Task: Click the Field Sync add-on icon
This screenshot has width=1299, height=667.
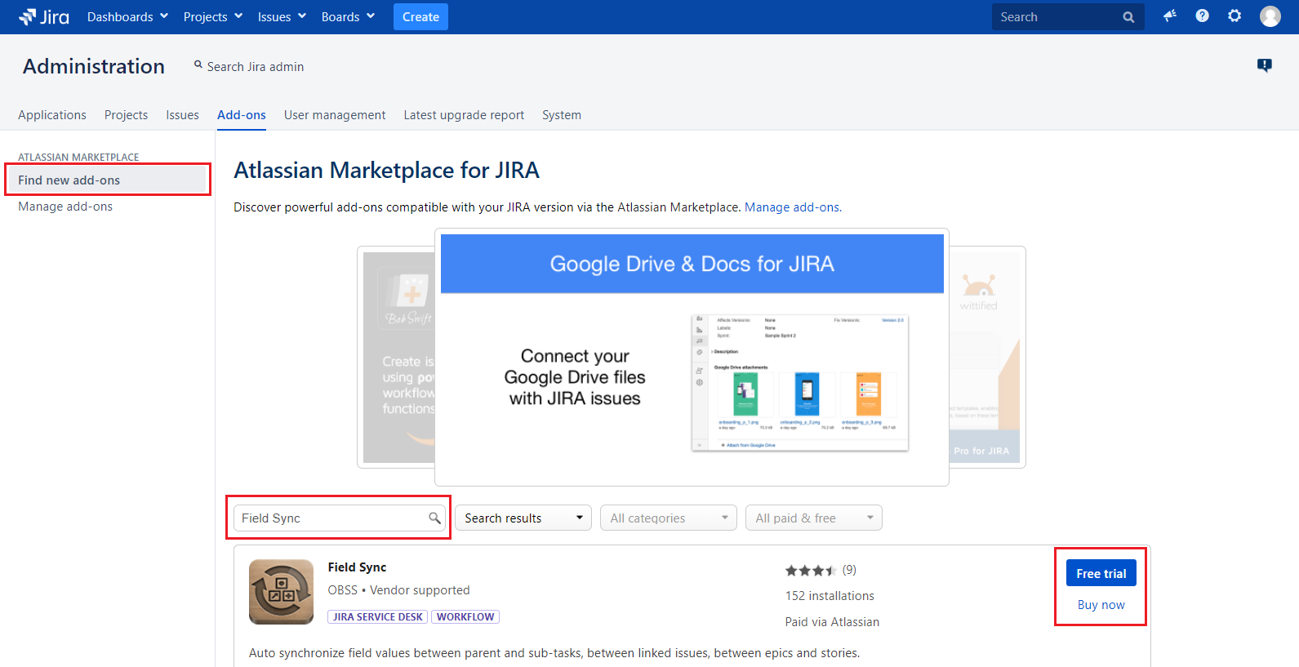Action: click(x=281, y=591)
